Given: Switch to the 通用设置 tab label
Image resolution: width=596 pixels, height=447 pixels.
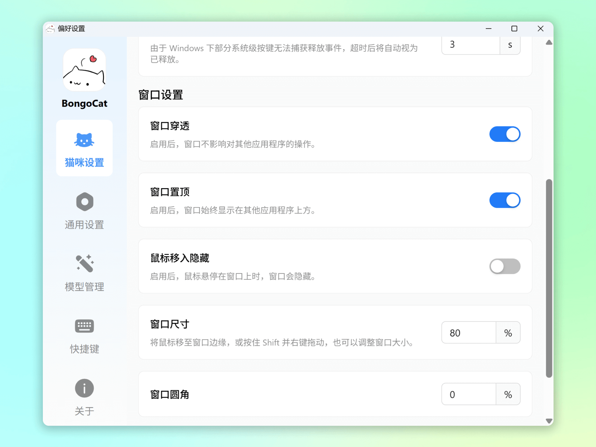Looking at the screenshot, I should coord(85,225).
